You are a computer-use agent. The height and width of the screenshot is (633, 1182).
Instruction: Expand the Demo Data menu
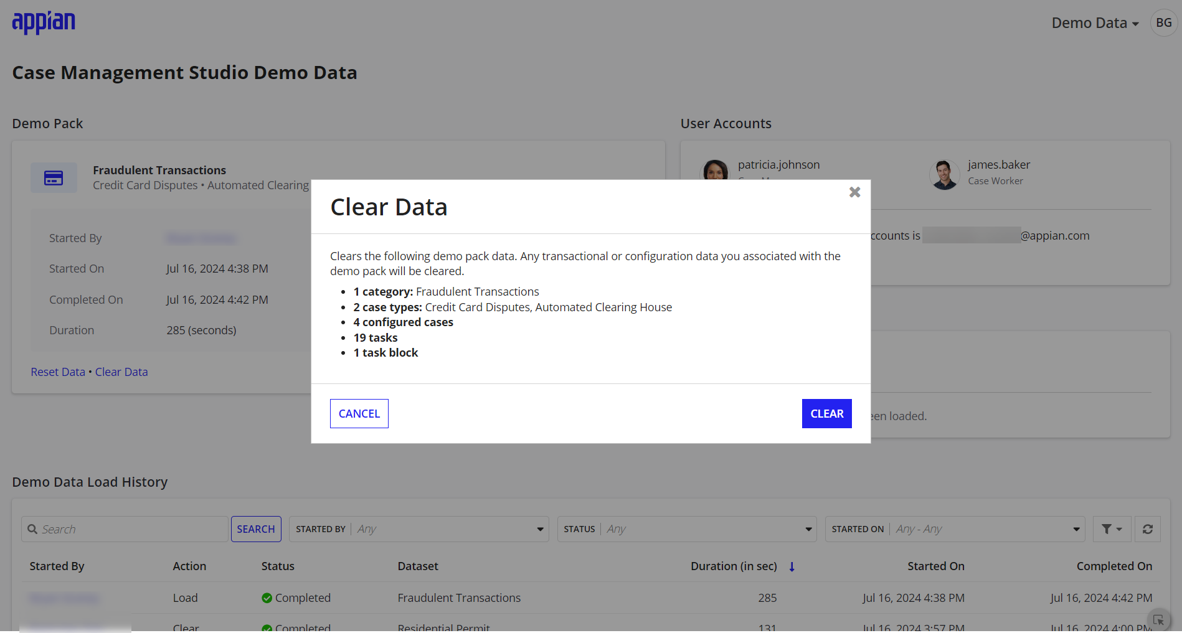(1095, 23)
